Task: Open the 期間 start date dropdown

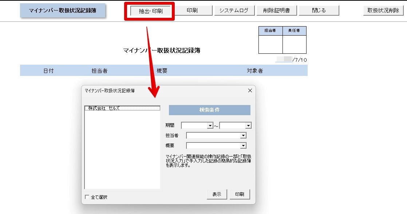Action: pyautogui.click(x=210, y=126)
